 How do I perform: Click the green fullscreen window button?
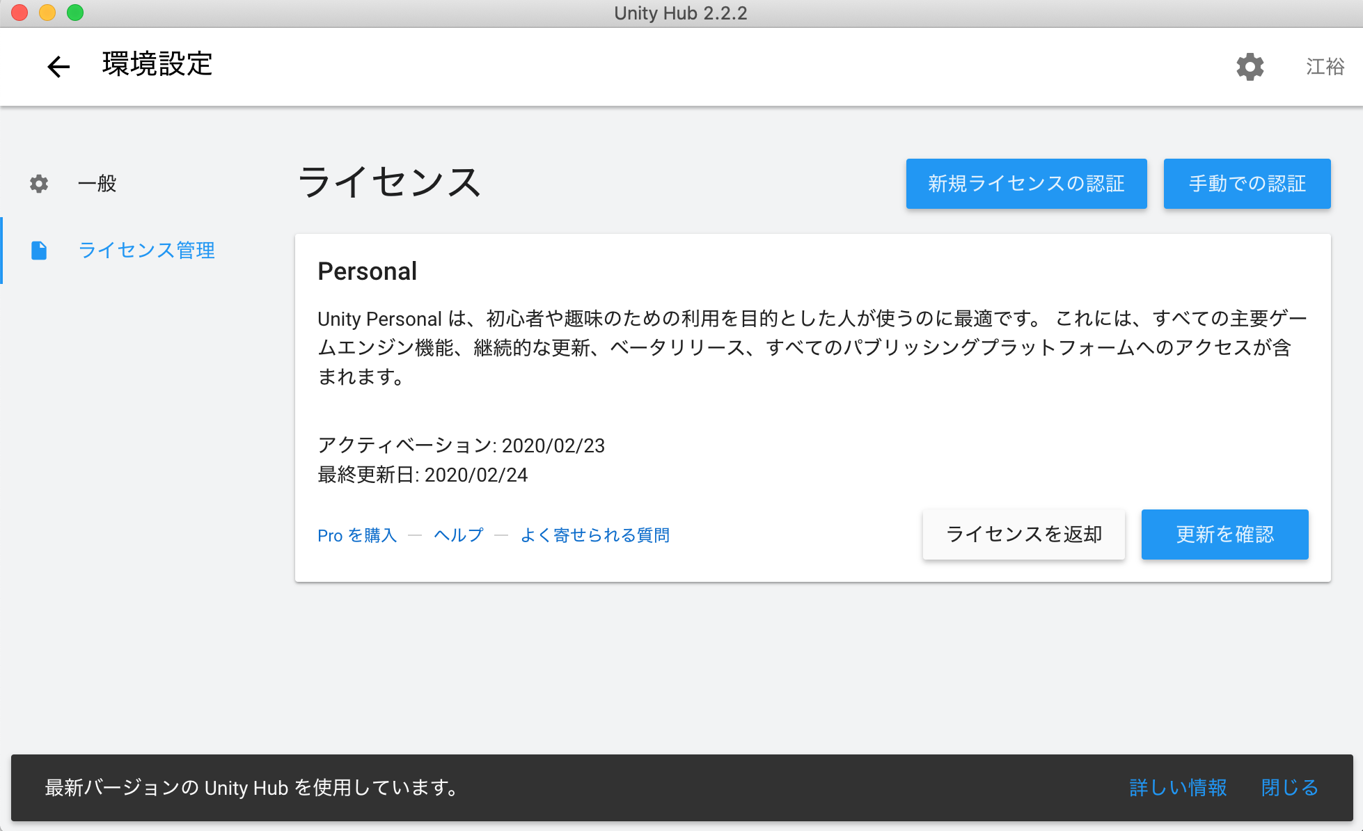tap(75, 13)
